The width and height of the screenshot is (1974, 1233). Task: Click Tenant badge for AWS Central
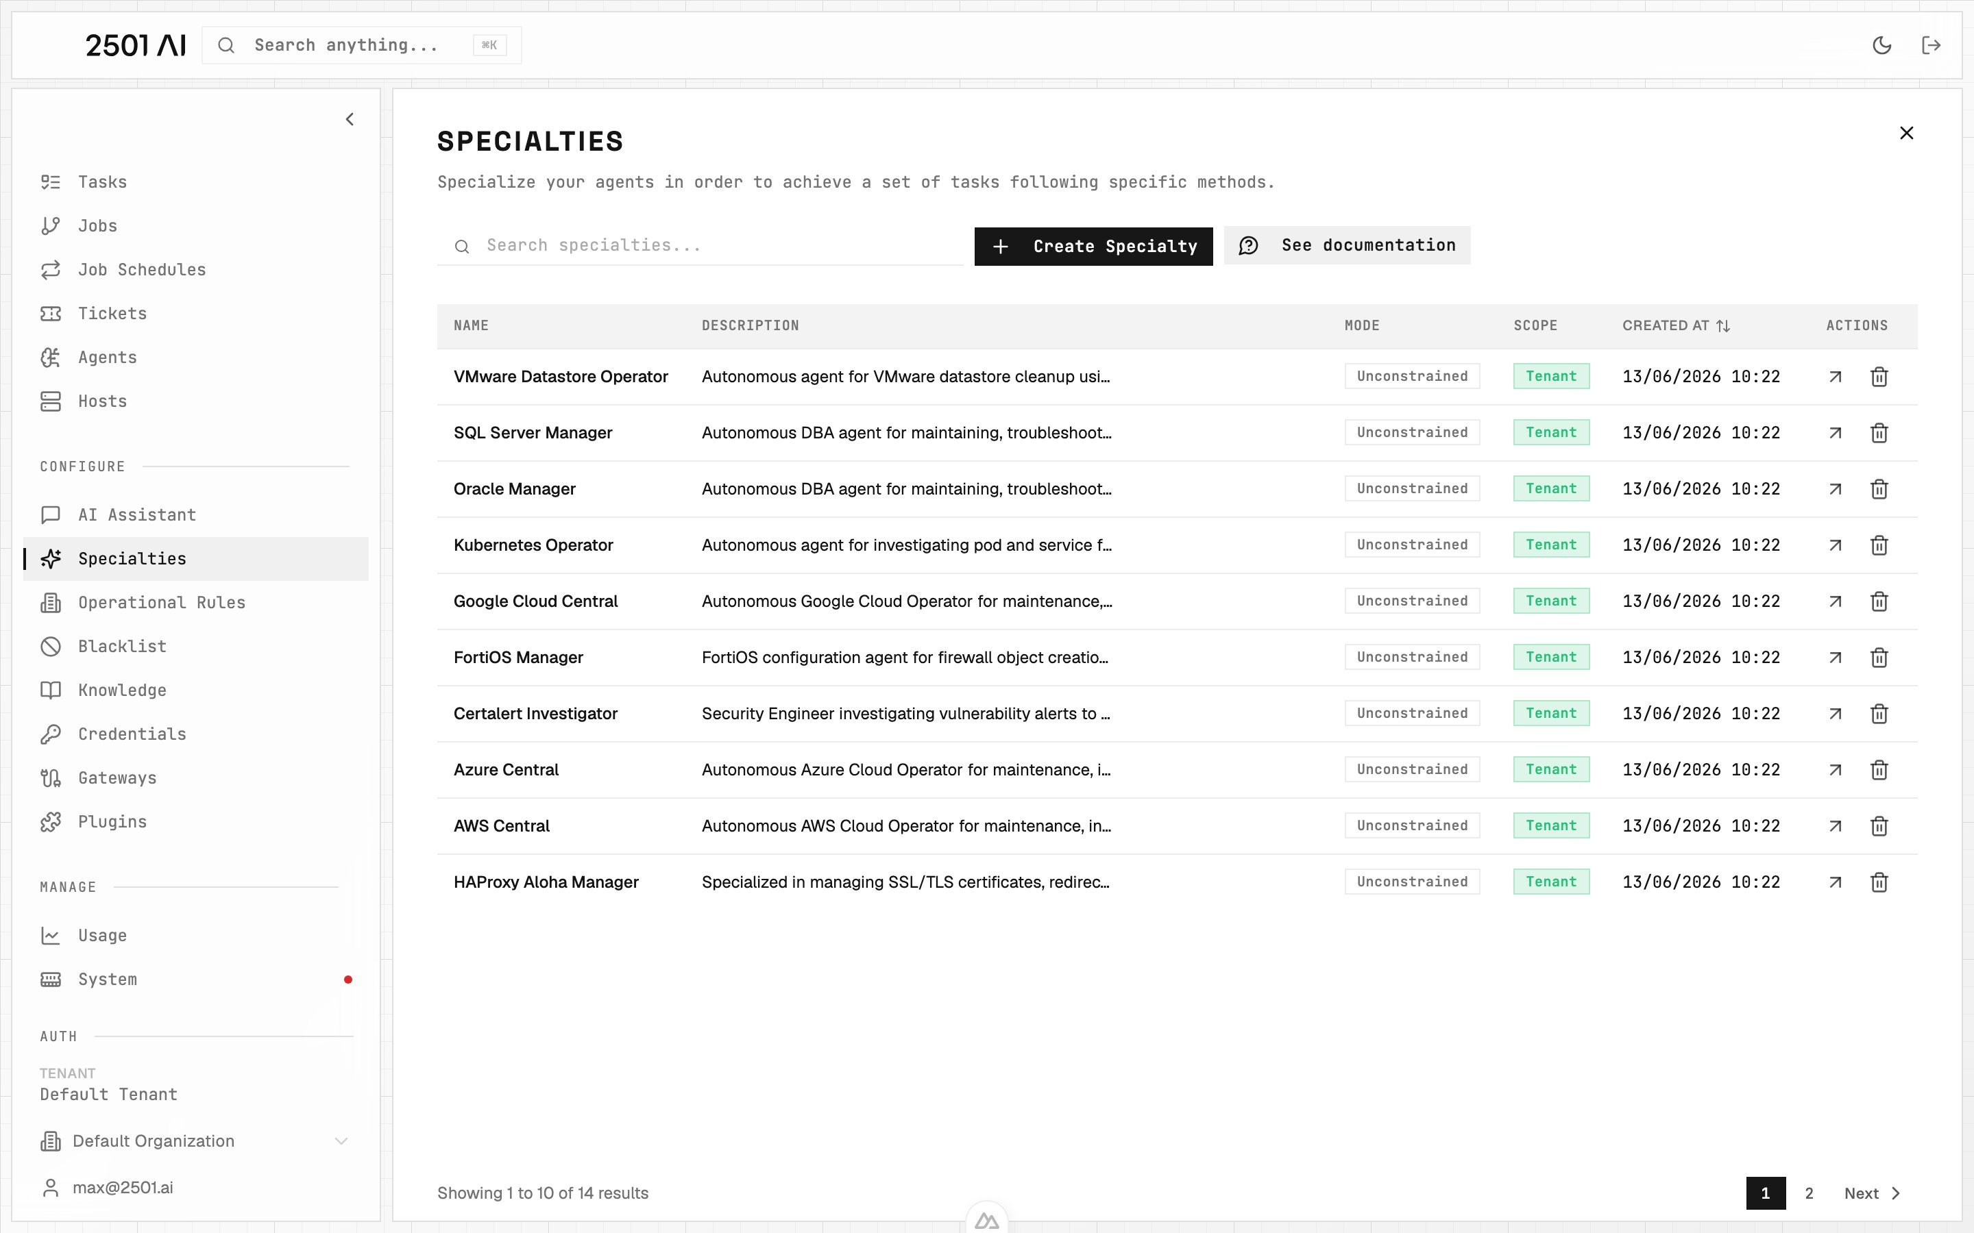click(x=1550, y=825)
